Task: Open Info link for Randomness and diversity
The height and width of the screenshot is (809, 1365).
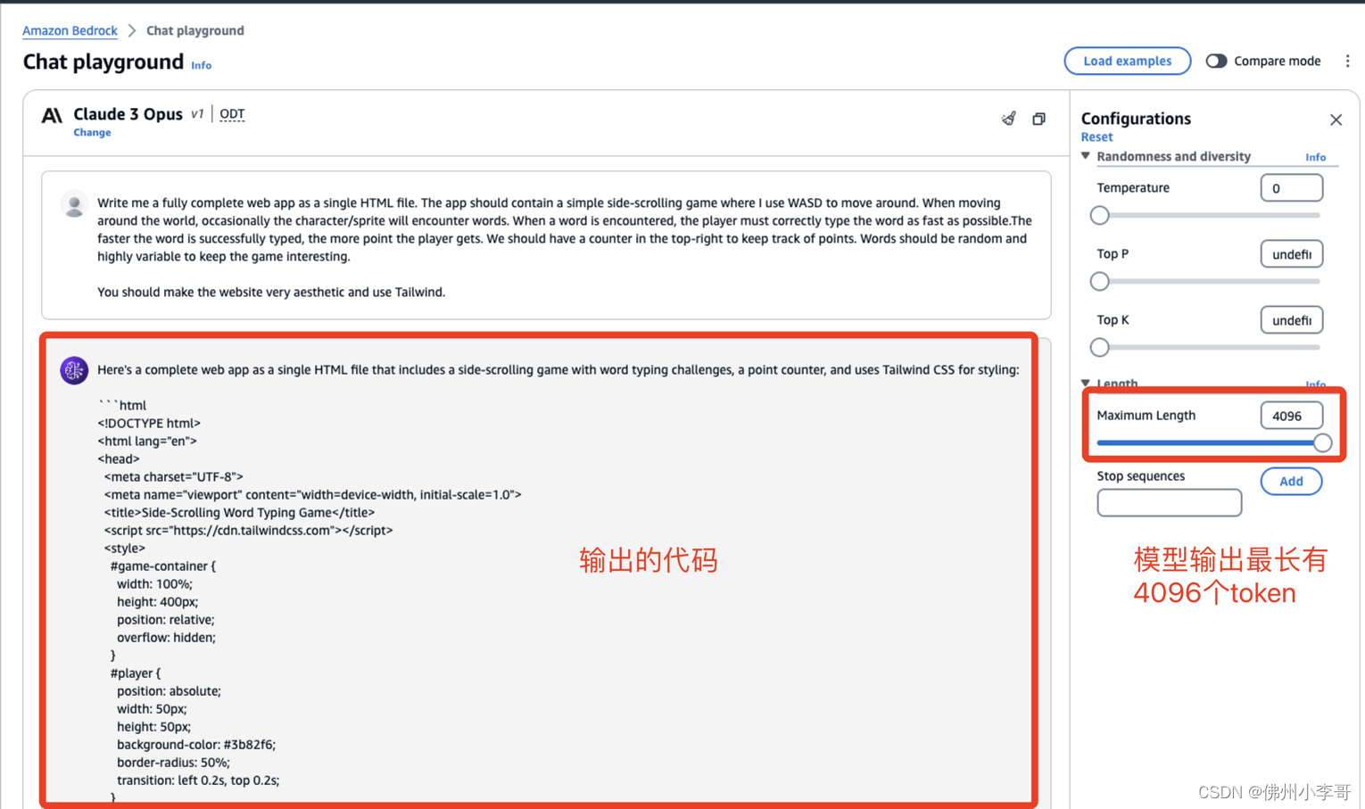Action: [1315, 157]
